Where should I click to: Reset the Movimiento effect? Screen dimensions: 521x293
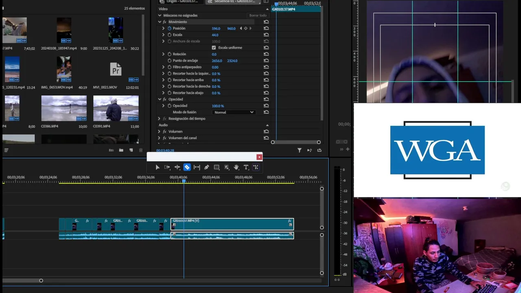[266, 22]
